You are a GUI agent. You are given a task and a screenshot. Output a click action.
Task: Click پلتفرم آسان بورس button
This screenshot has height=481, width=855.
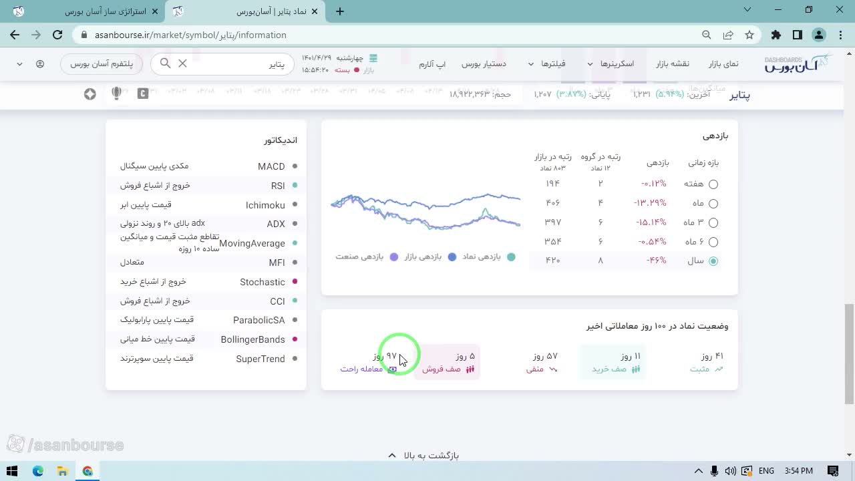click(x=102, y=64)
